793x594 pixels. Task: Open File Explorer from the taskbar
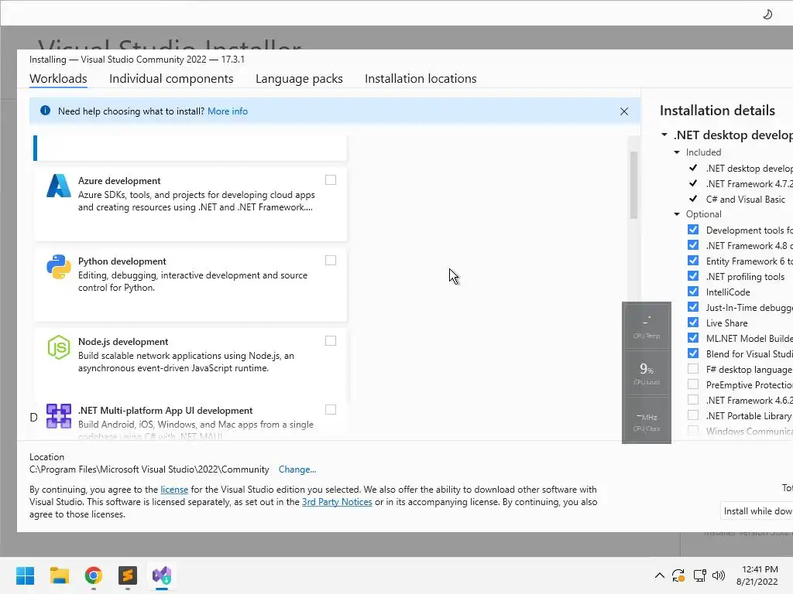pos(59,575)
